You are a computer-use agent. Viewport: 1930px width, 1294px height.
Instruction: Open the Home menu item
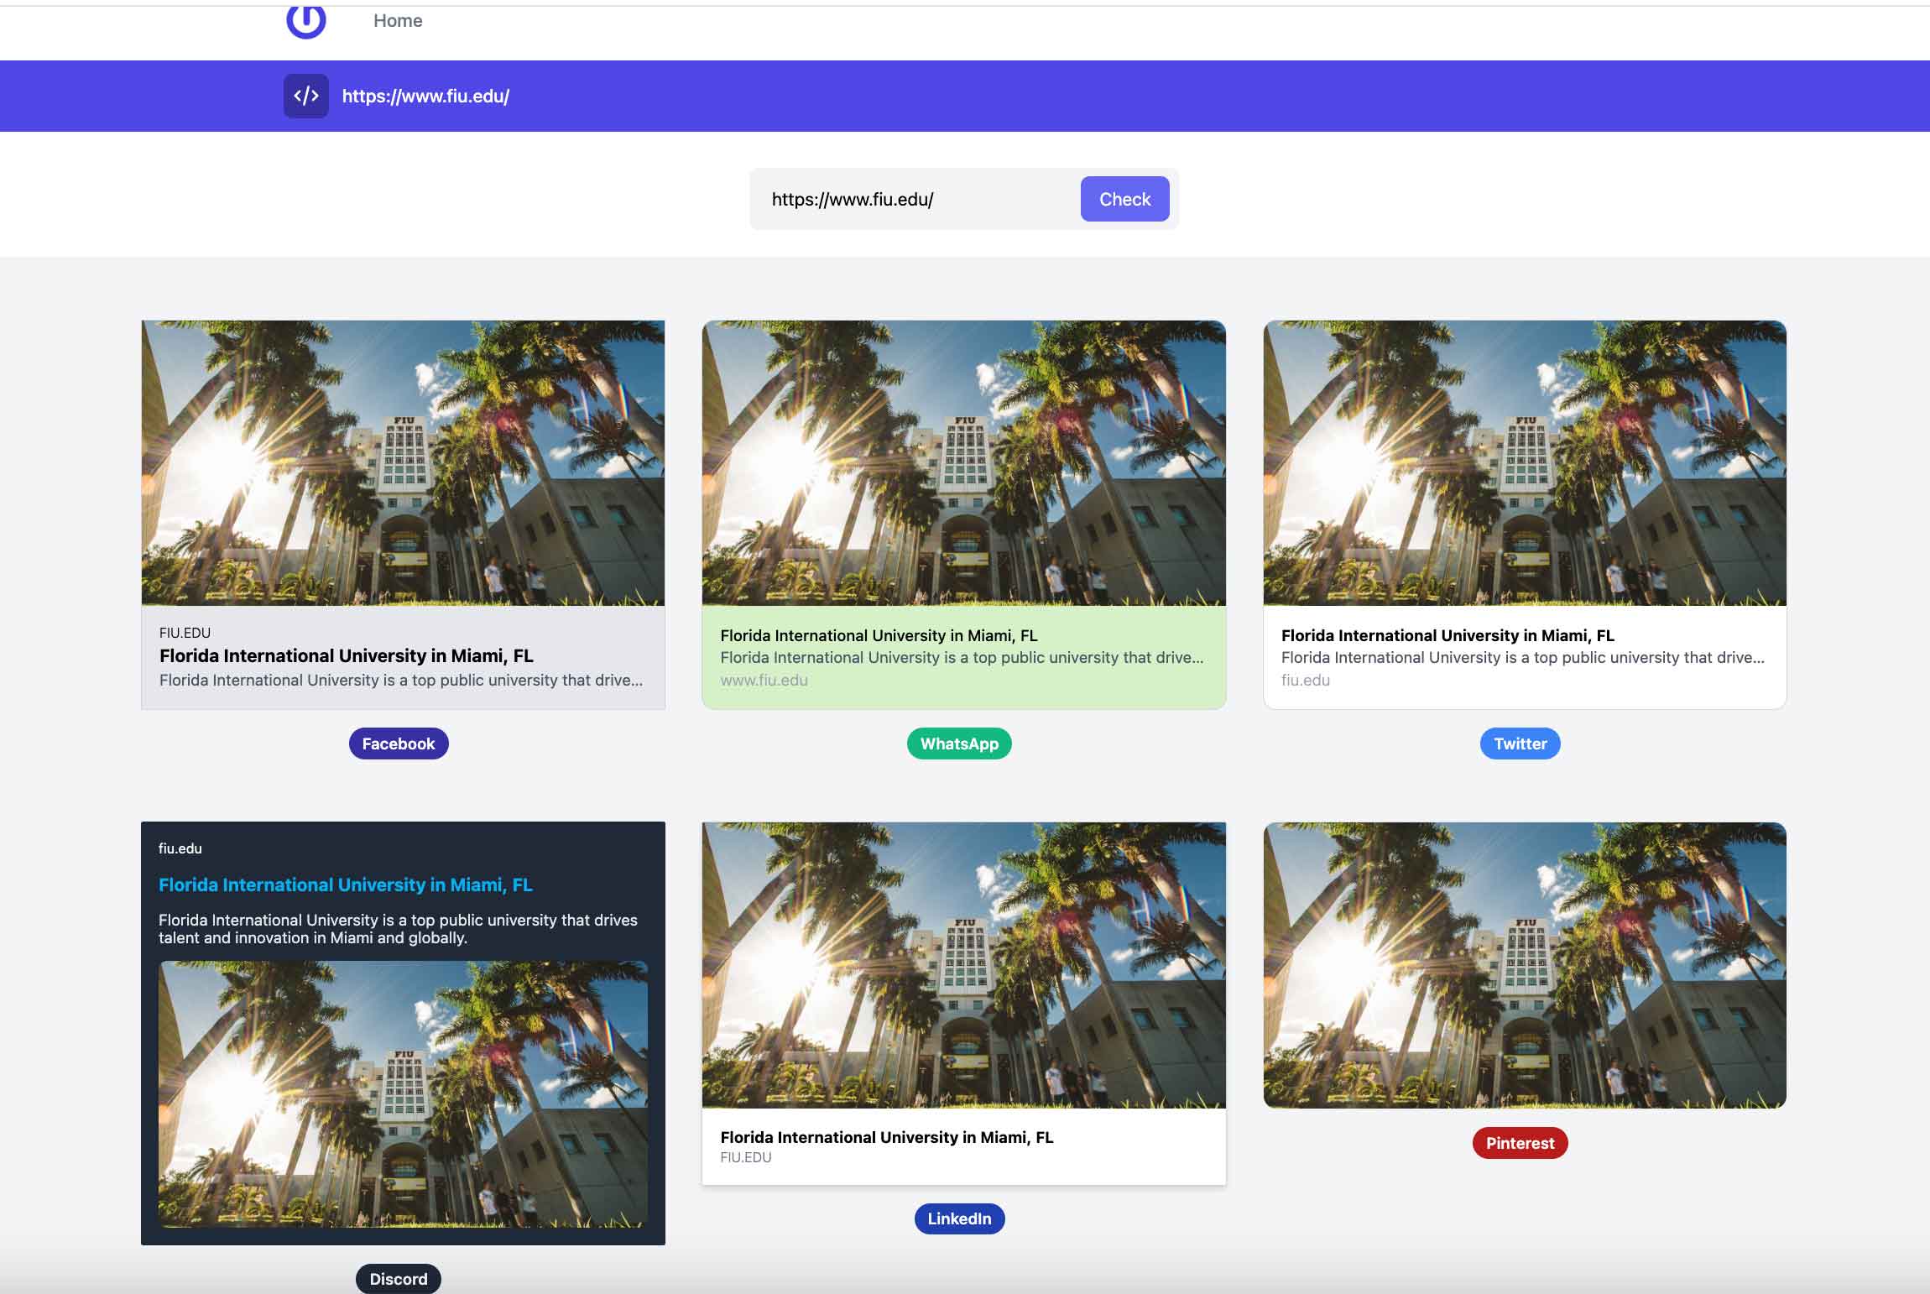tap(398, 20)
